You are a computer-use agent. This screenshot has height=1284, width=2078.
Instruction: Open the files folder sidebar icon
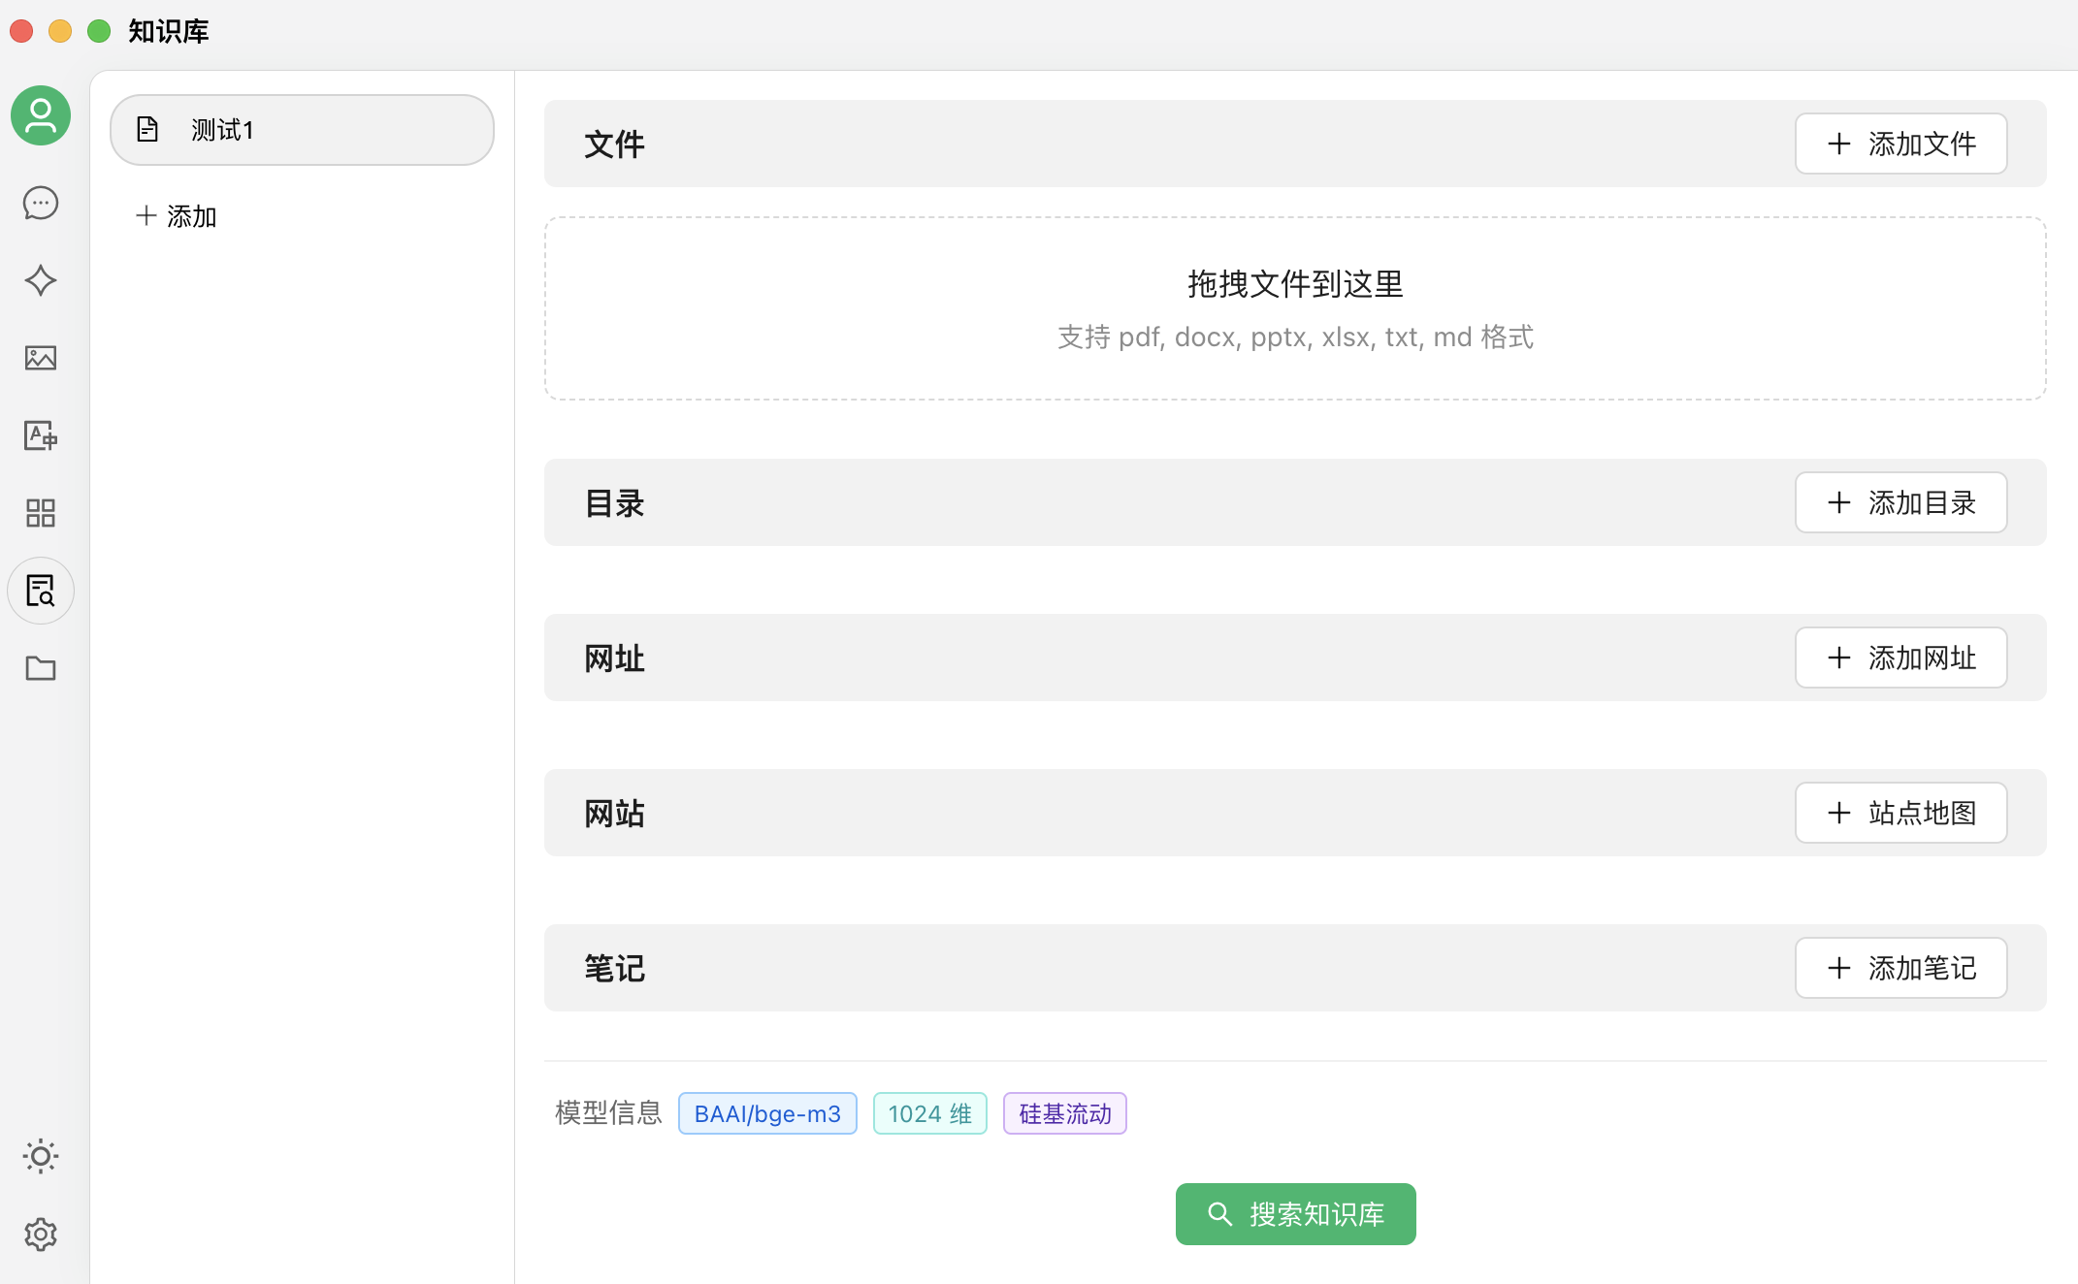tap(41, 668)
